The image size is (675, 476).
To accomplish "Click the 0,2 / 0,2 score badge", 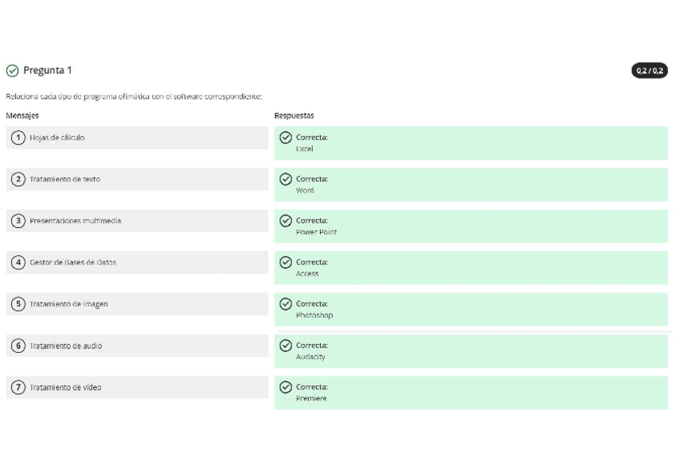I will 649,72.
